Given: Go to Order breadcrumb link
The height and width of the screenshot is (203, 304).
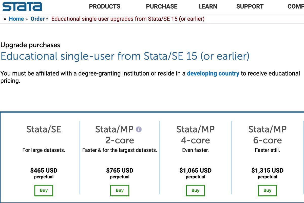Looking at the screenshot, I should 37,19.
